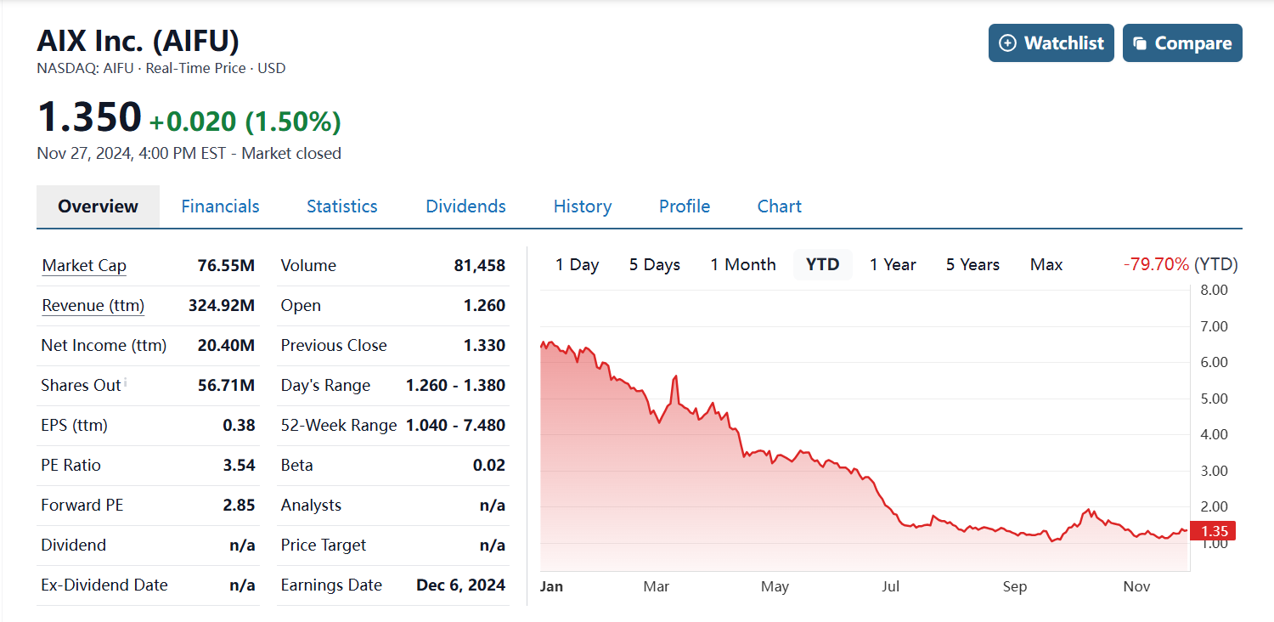Switch to the Chart tab
Screen dimensions: 1274x622
tap(779, 206)
